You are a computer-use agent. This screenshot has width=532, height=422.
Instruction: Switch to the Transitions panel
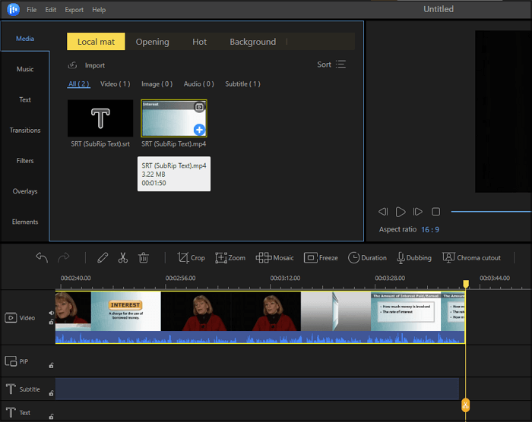tap(25, 131)
